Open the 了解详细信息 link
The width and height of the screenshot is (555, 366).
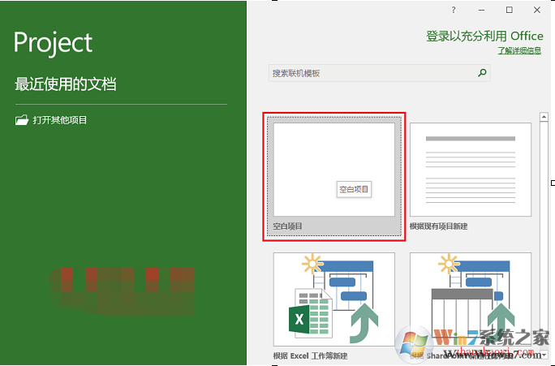pyautogui.click(x=519, y=50)
